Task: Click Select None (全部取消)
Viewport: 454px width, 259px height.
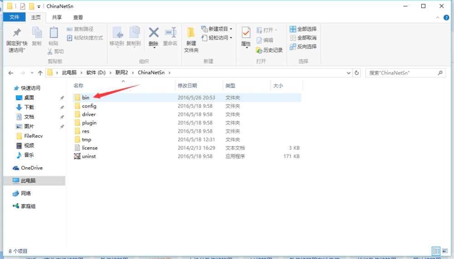Action: click(x=303, y=38)
